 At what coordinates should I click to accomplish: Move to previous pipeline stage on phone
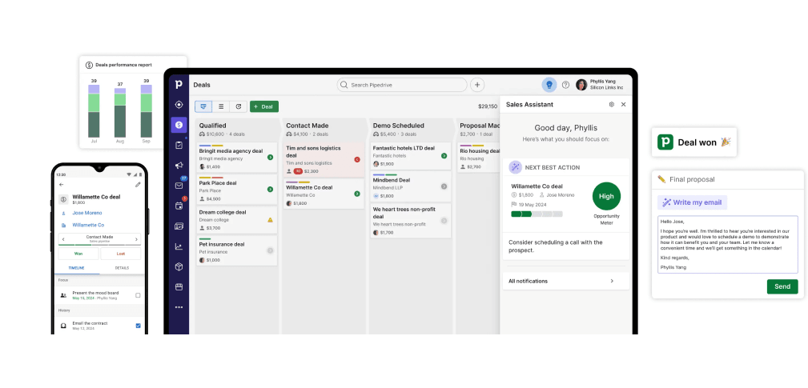point(62,239)
